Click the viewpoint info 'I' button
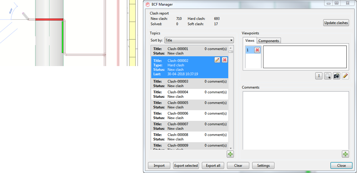This screenshot has height=173, width=357. (319, 76)
